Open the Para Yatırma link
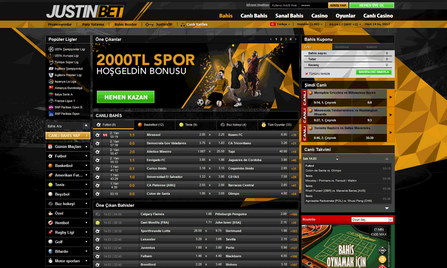This screenshot has width=447, height=268. pos(93,24)
